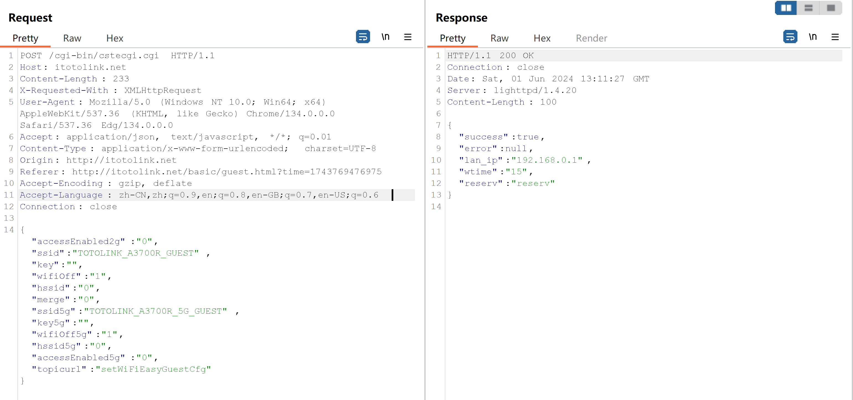The height and width of the screenshot is (400, 853).
Task: Open the Response panel hamburger menu
Action: coord(835,37)
